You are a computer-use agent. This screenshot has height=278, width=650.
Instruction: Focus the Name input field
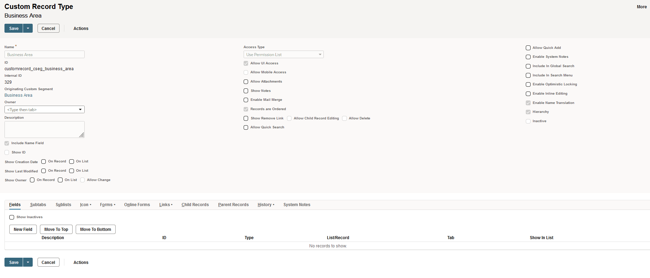44,54
